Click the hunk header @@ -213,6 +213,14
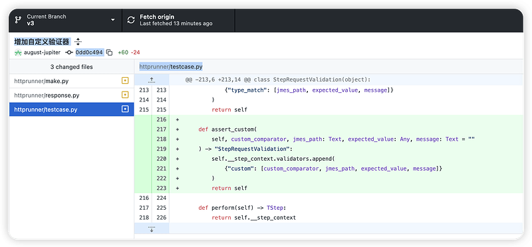The image size is (532, 247). [278, 80]
